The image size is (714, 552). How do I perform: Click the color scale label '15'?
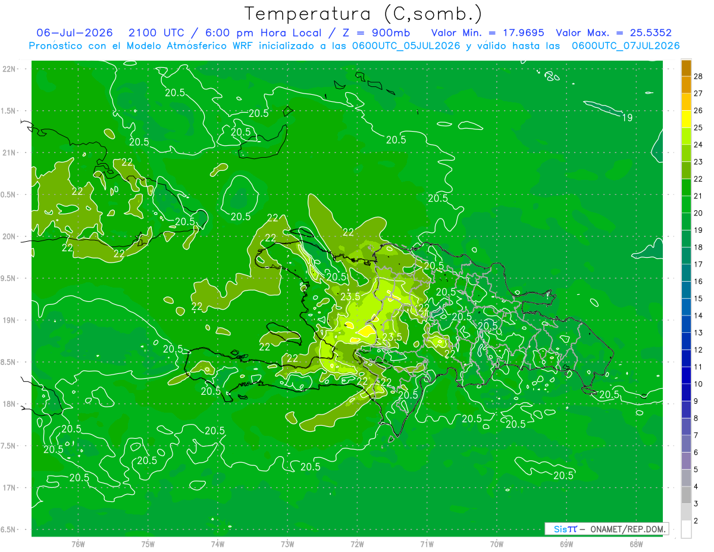pos(699,298)
